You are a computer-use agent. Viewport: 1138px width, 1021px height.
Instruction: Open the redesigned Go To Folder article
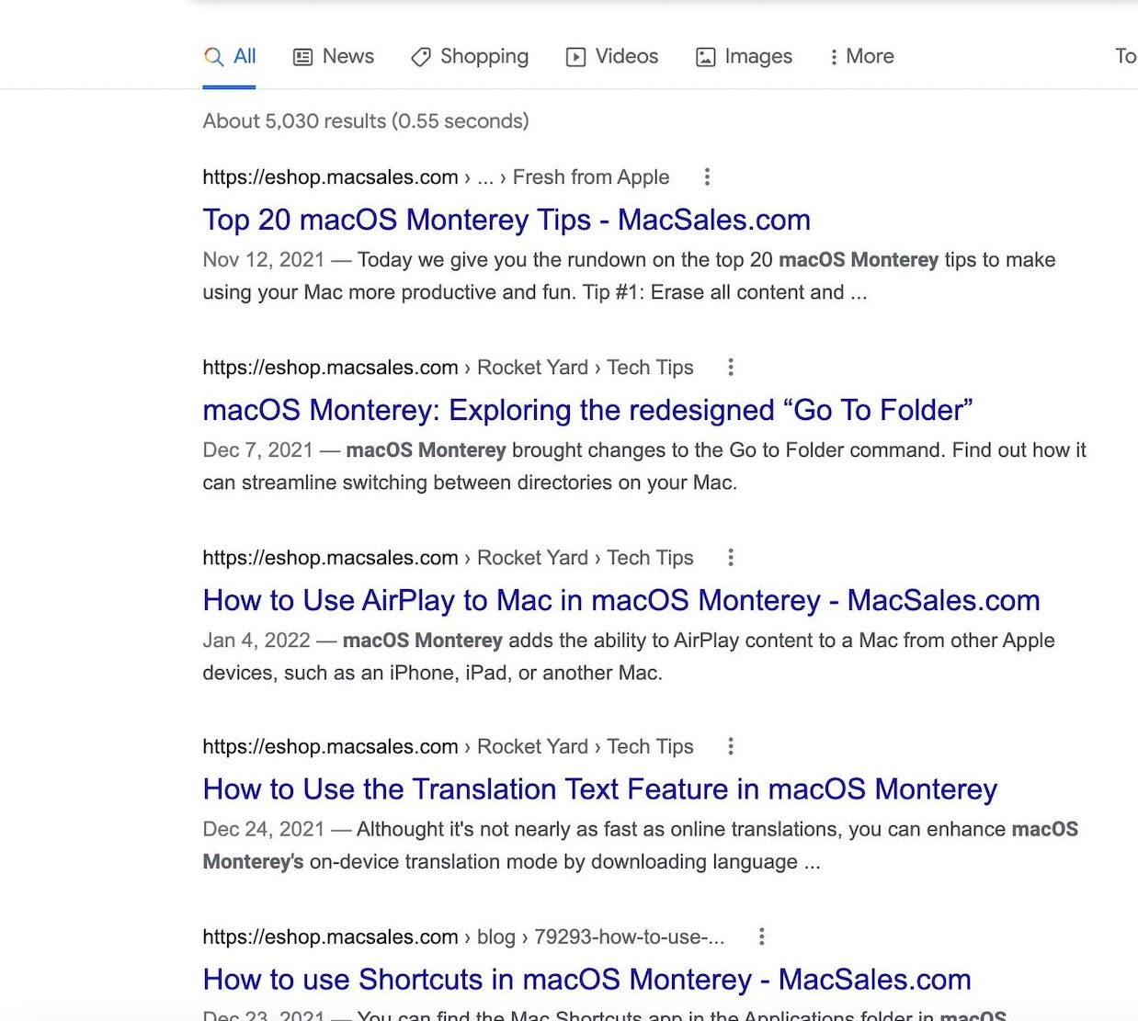(586, 411)
